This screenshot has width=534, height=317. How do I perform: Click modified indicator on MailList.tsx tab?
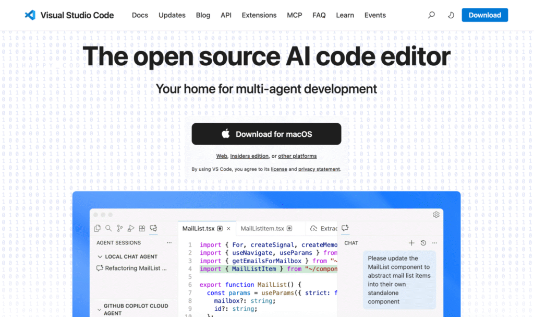pos(220,229)
